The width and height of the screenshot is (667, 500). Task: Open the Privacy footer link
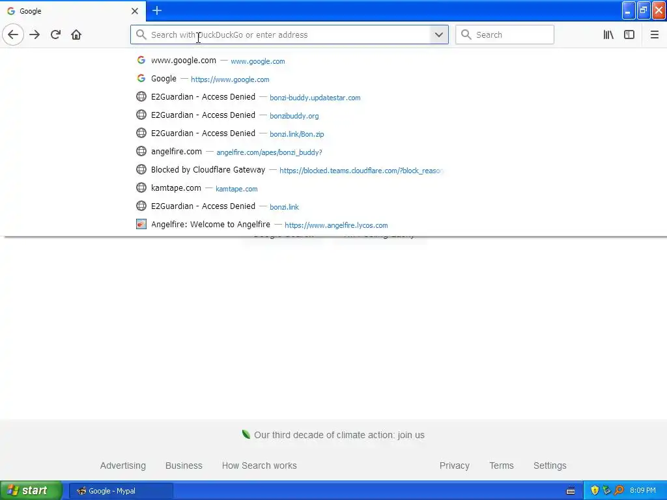[454, 465]
